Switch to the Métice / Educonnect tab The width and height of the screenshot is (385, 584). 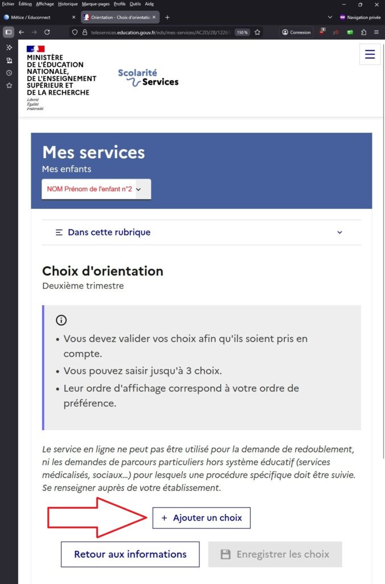click(x=37, y=17)
